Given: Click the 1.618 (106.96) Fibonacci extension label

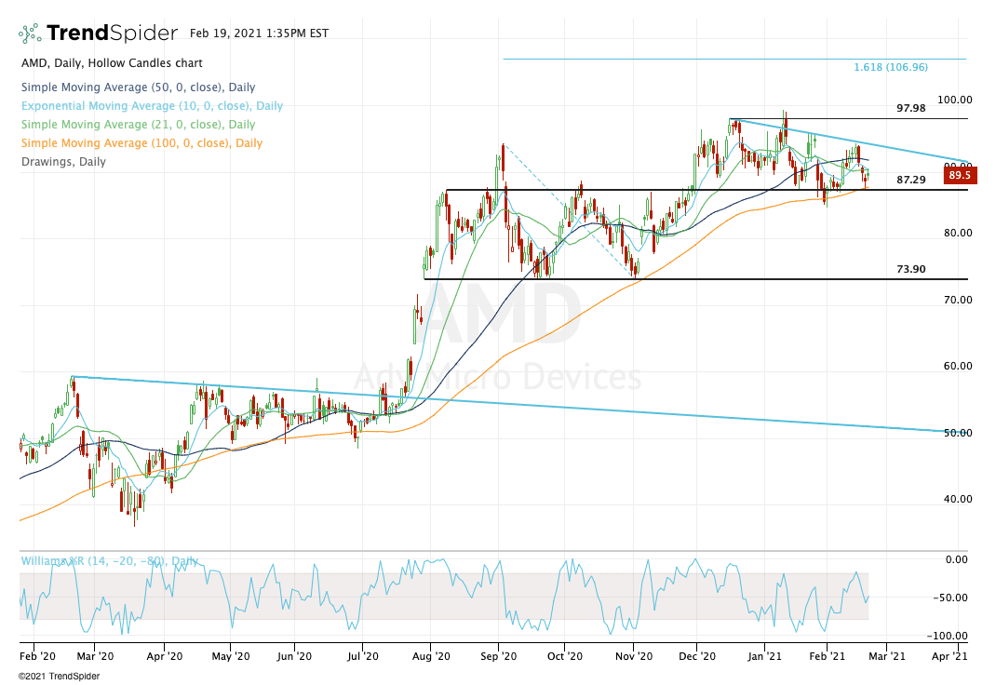Looking at the screenshot, I should 890,67.
